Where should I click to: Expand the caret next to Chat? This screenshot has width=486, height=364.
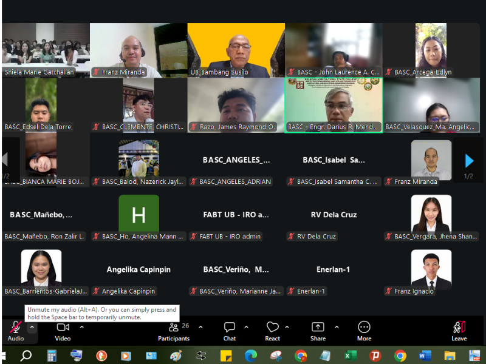tap(247, 327)
